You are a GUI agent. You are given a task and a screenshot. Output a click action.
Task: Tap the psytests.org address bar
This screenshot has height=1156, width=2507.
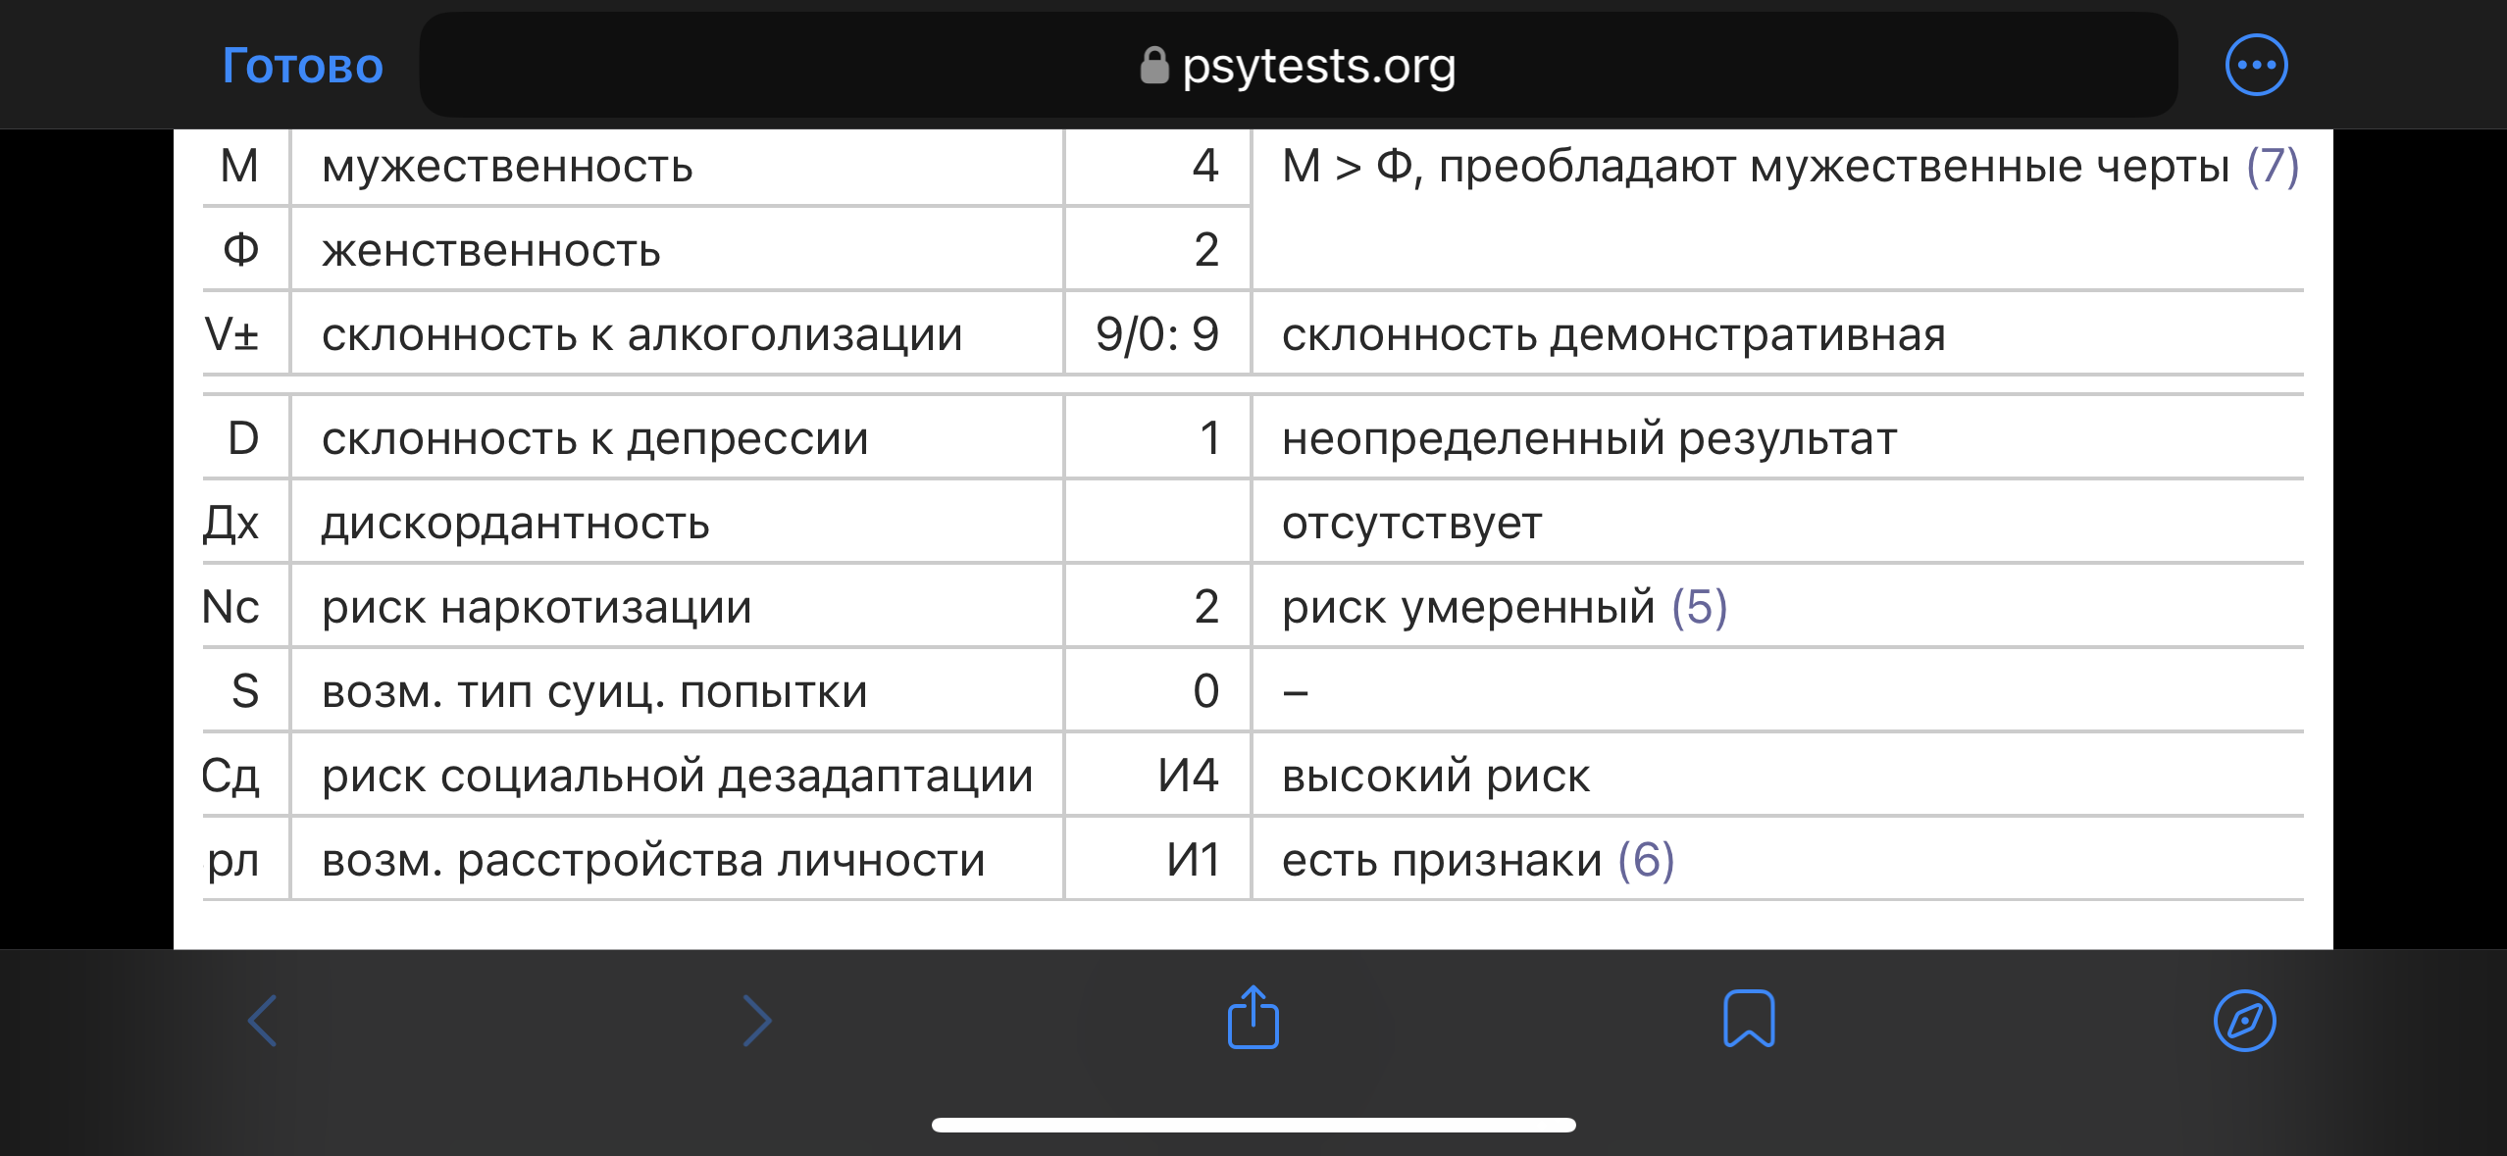point(1317,66)
